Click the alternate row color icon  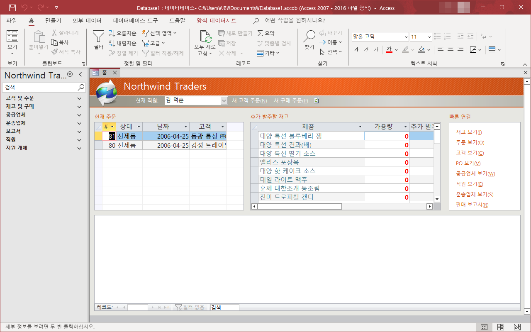tap(473, 50)
